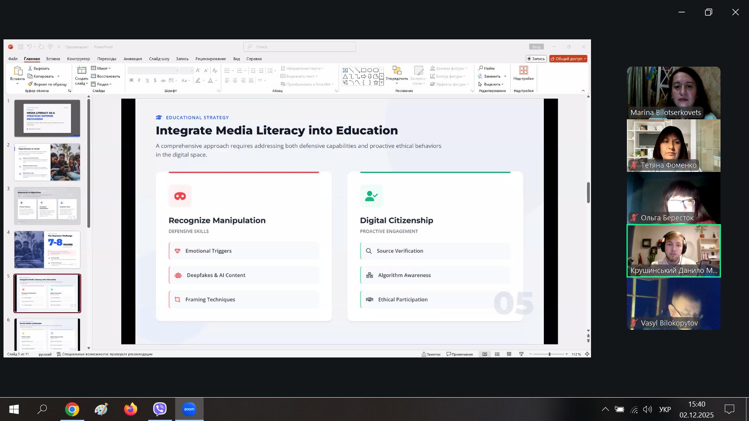Open the slide sorter view icon
Image resolution: width=749 pixels, height=421 pixels.
point(497,354)
